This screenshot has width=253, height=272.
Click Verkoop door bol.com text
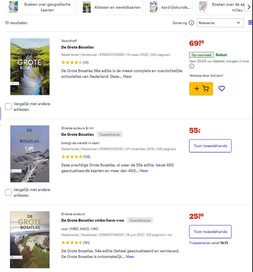click(206, 76)
